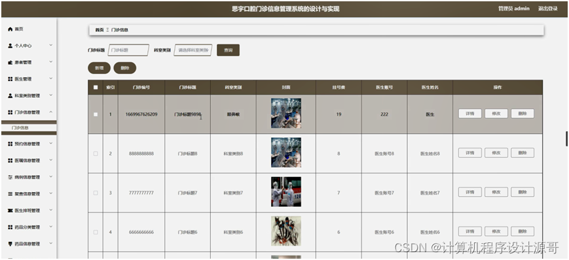The image size is (569, 260).
Task: Check the box for row 1669967626209
Action: [96, 114]
